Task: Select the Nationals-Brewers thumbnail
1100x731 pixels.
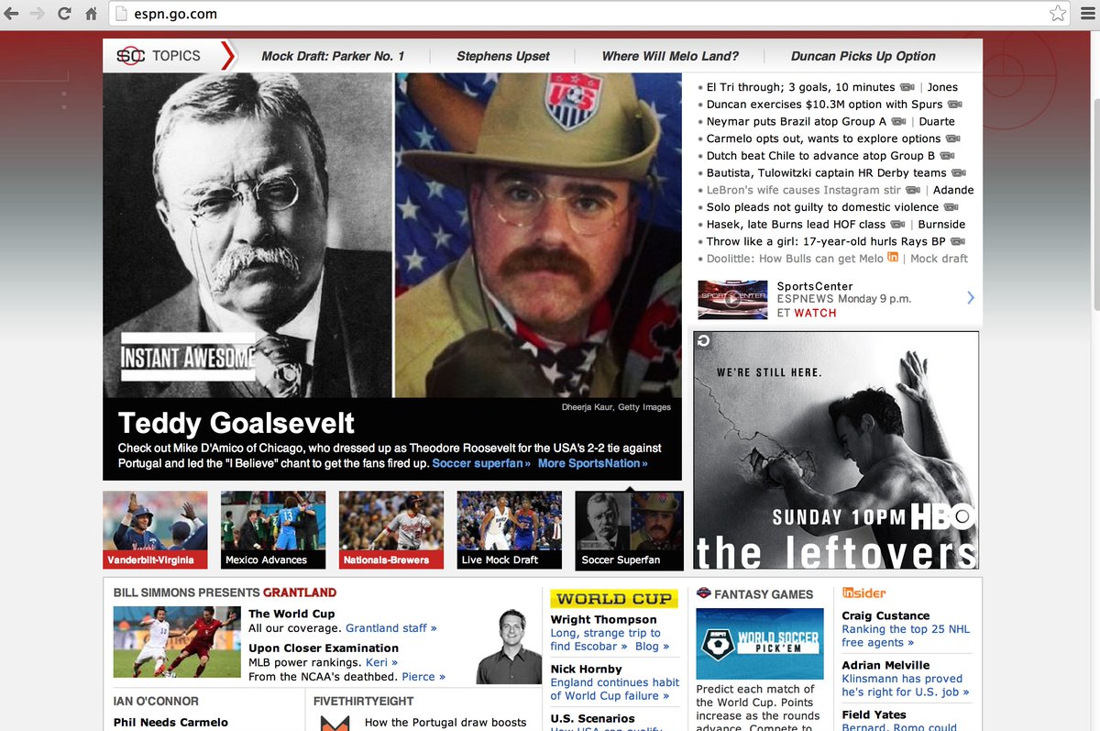Action: pyautogui.click(x=391, y=530)
